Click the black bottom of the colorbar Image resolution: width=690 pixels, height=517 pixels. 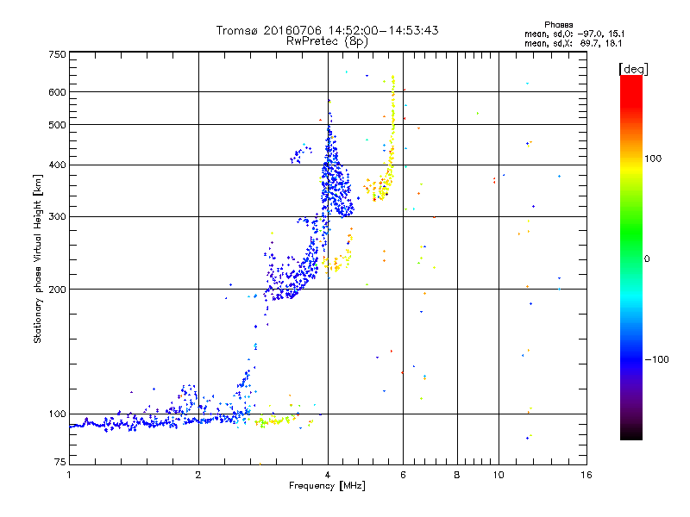coord(631,433)
